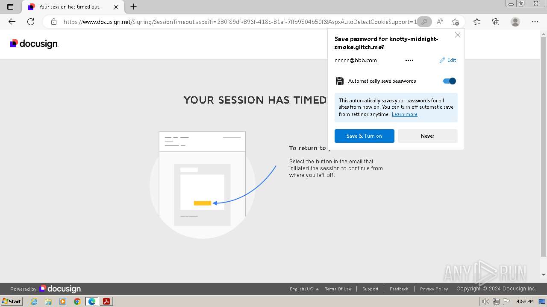Viewport: 547px width, 307px height.
Task: Click Save & Turn on button
Action: click(x=365, y=136)
